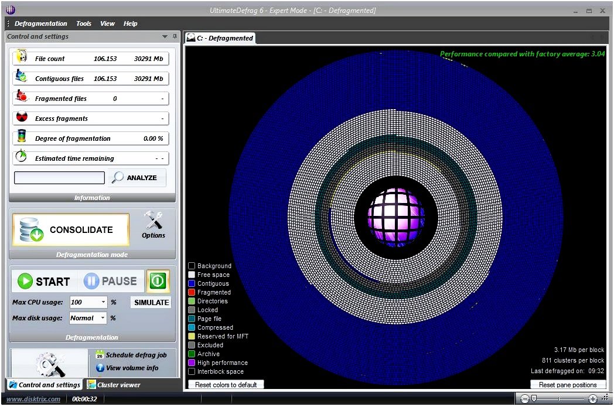Viewport: 614px width, 406px height.
Task: Click the empty field beside ANALYZE
Action: tap(60, 178)
